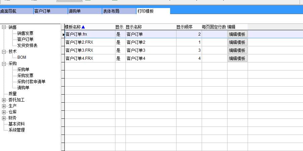Collapse the 技术 tree node
303x151 pixels.
4,52
